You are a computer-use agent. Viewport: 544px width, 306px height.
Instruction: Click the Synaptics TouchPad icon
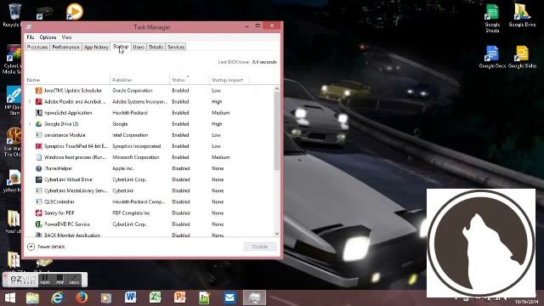(x=39, y=146)
